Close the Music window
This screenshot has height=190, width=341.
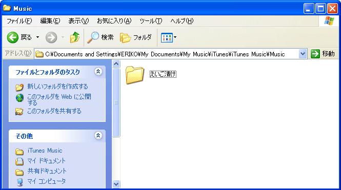(332, 9)
